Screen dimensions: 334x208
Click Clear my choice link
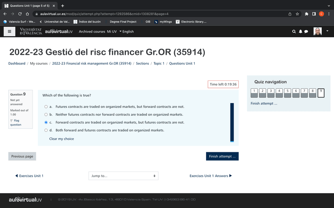point(61,139)
